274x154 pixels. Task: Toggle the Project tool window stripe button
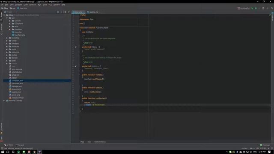(x=1, y=16)
